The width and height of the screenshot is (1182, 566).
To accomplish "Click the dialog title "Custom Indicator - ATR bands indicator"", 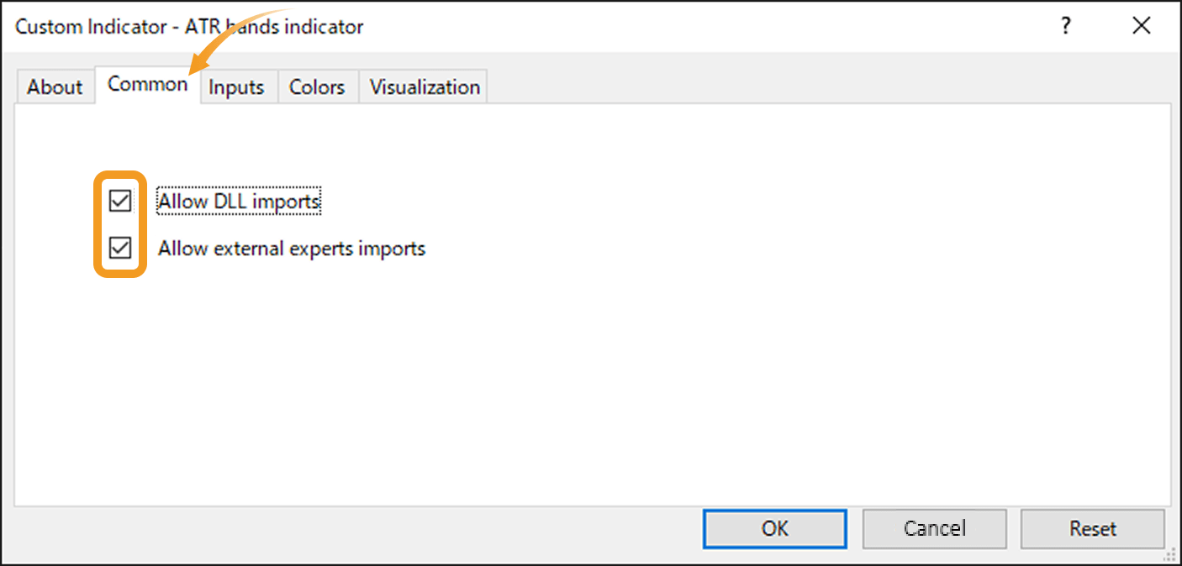I will pyautogui.click(x=189, y=27).
